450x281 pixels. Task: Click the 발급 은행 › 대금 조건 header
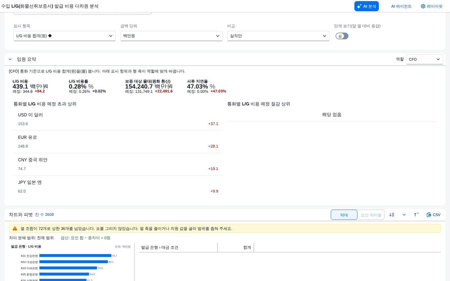tap(160, 248)
